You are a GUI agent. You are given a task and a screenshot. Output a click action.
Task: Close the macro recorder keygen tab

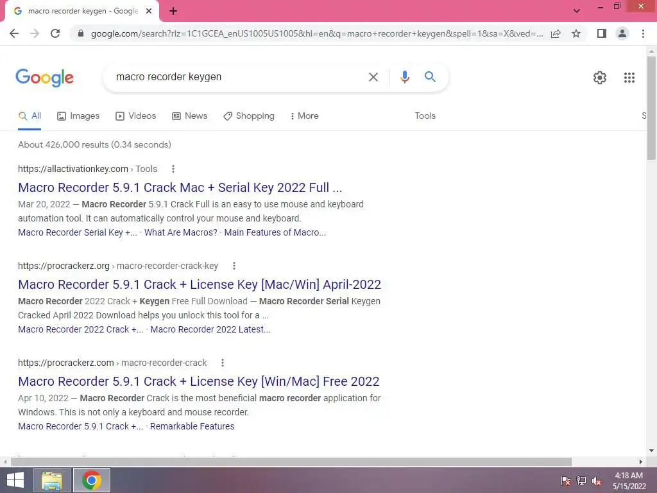149,12
